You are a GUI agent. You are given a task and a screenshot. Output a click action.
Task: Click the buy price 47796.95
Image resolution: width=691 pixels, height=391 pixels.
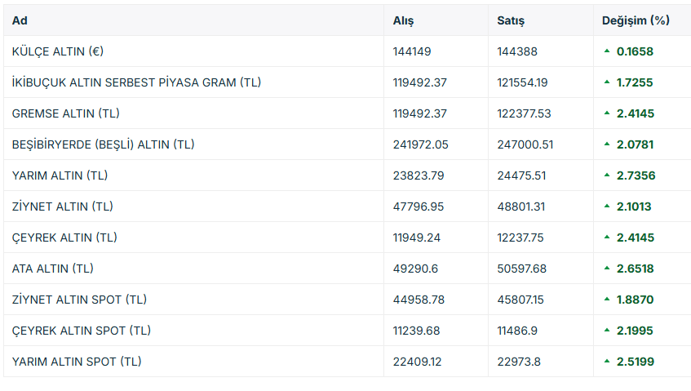(419, 207)
